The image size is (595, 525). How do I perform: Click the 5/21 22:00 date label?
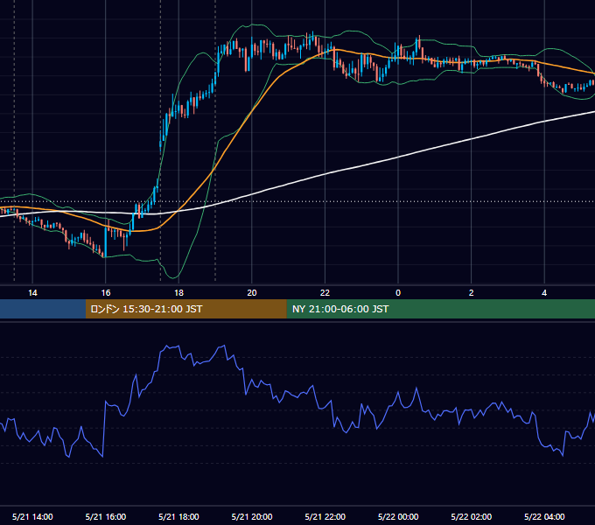tap(325, 516)
